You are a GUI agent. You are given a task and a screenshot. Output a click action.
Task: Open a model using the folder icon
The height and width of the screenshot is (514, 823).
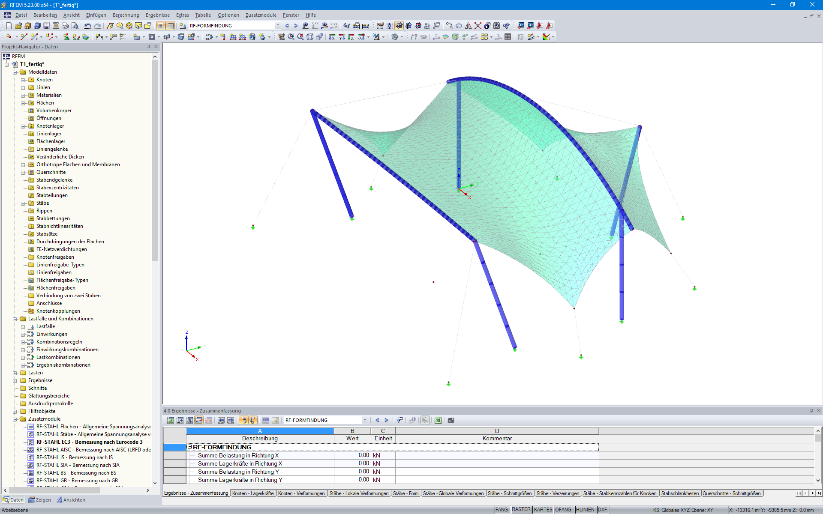(x=18, y=26)
